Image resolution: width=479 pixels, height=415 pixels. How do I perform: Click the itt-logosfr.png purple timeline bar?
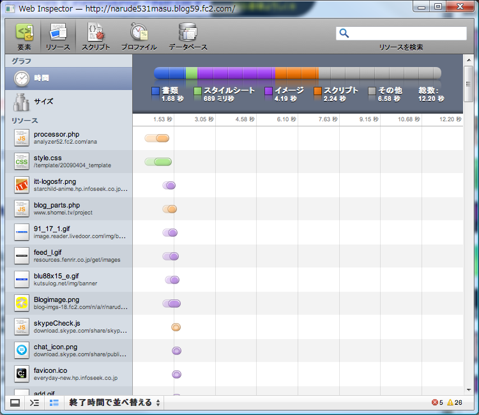click(x=169, y=185)
